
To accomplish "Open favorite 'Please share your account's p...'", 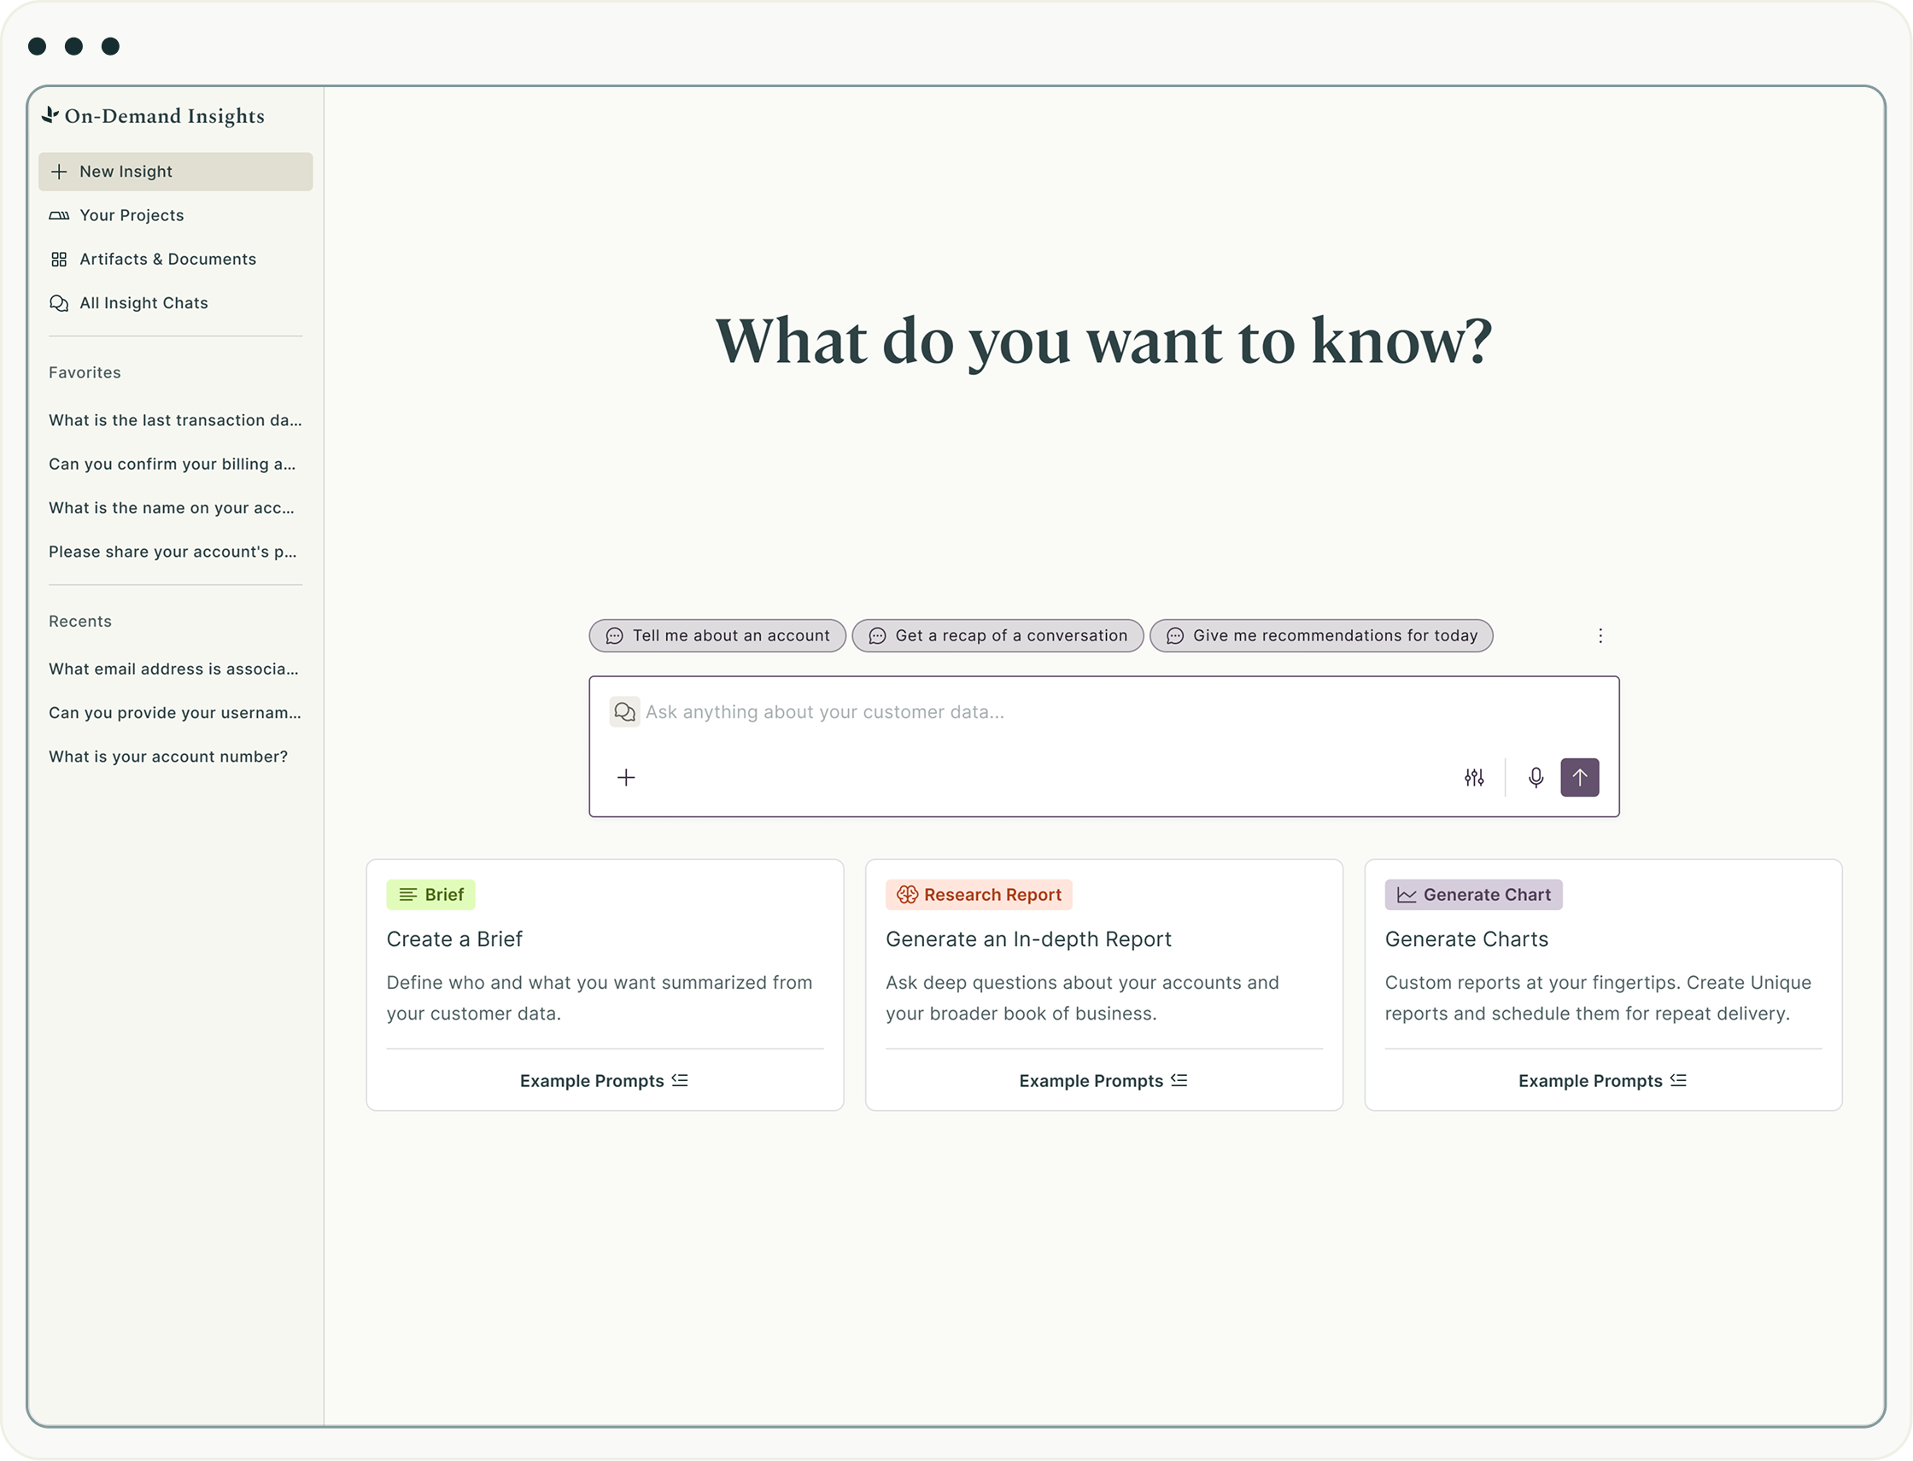I will click(x=173, y=552).
